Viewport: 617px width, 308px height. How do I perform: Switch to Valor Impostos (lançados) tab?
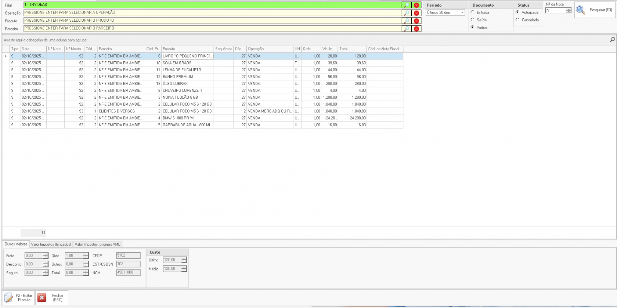click(51, 244)
